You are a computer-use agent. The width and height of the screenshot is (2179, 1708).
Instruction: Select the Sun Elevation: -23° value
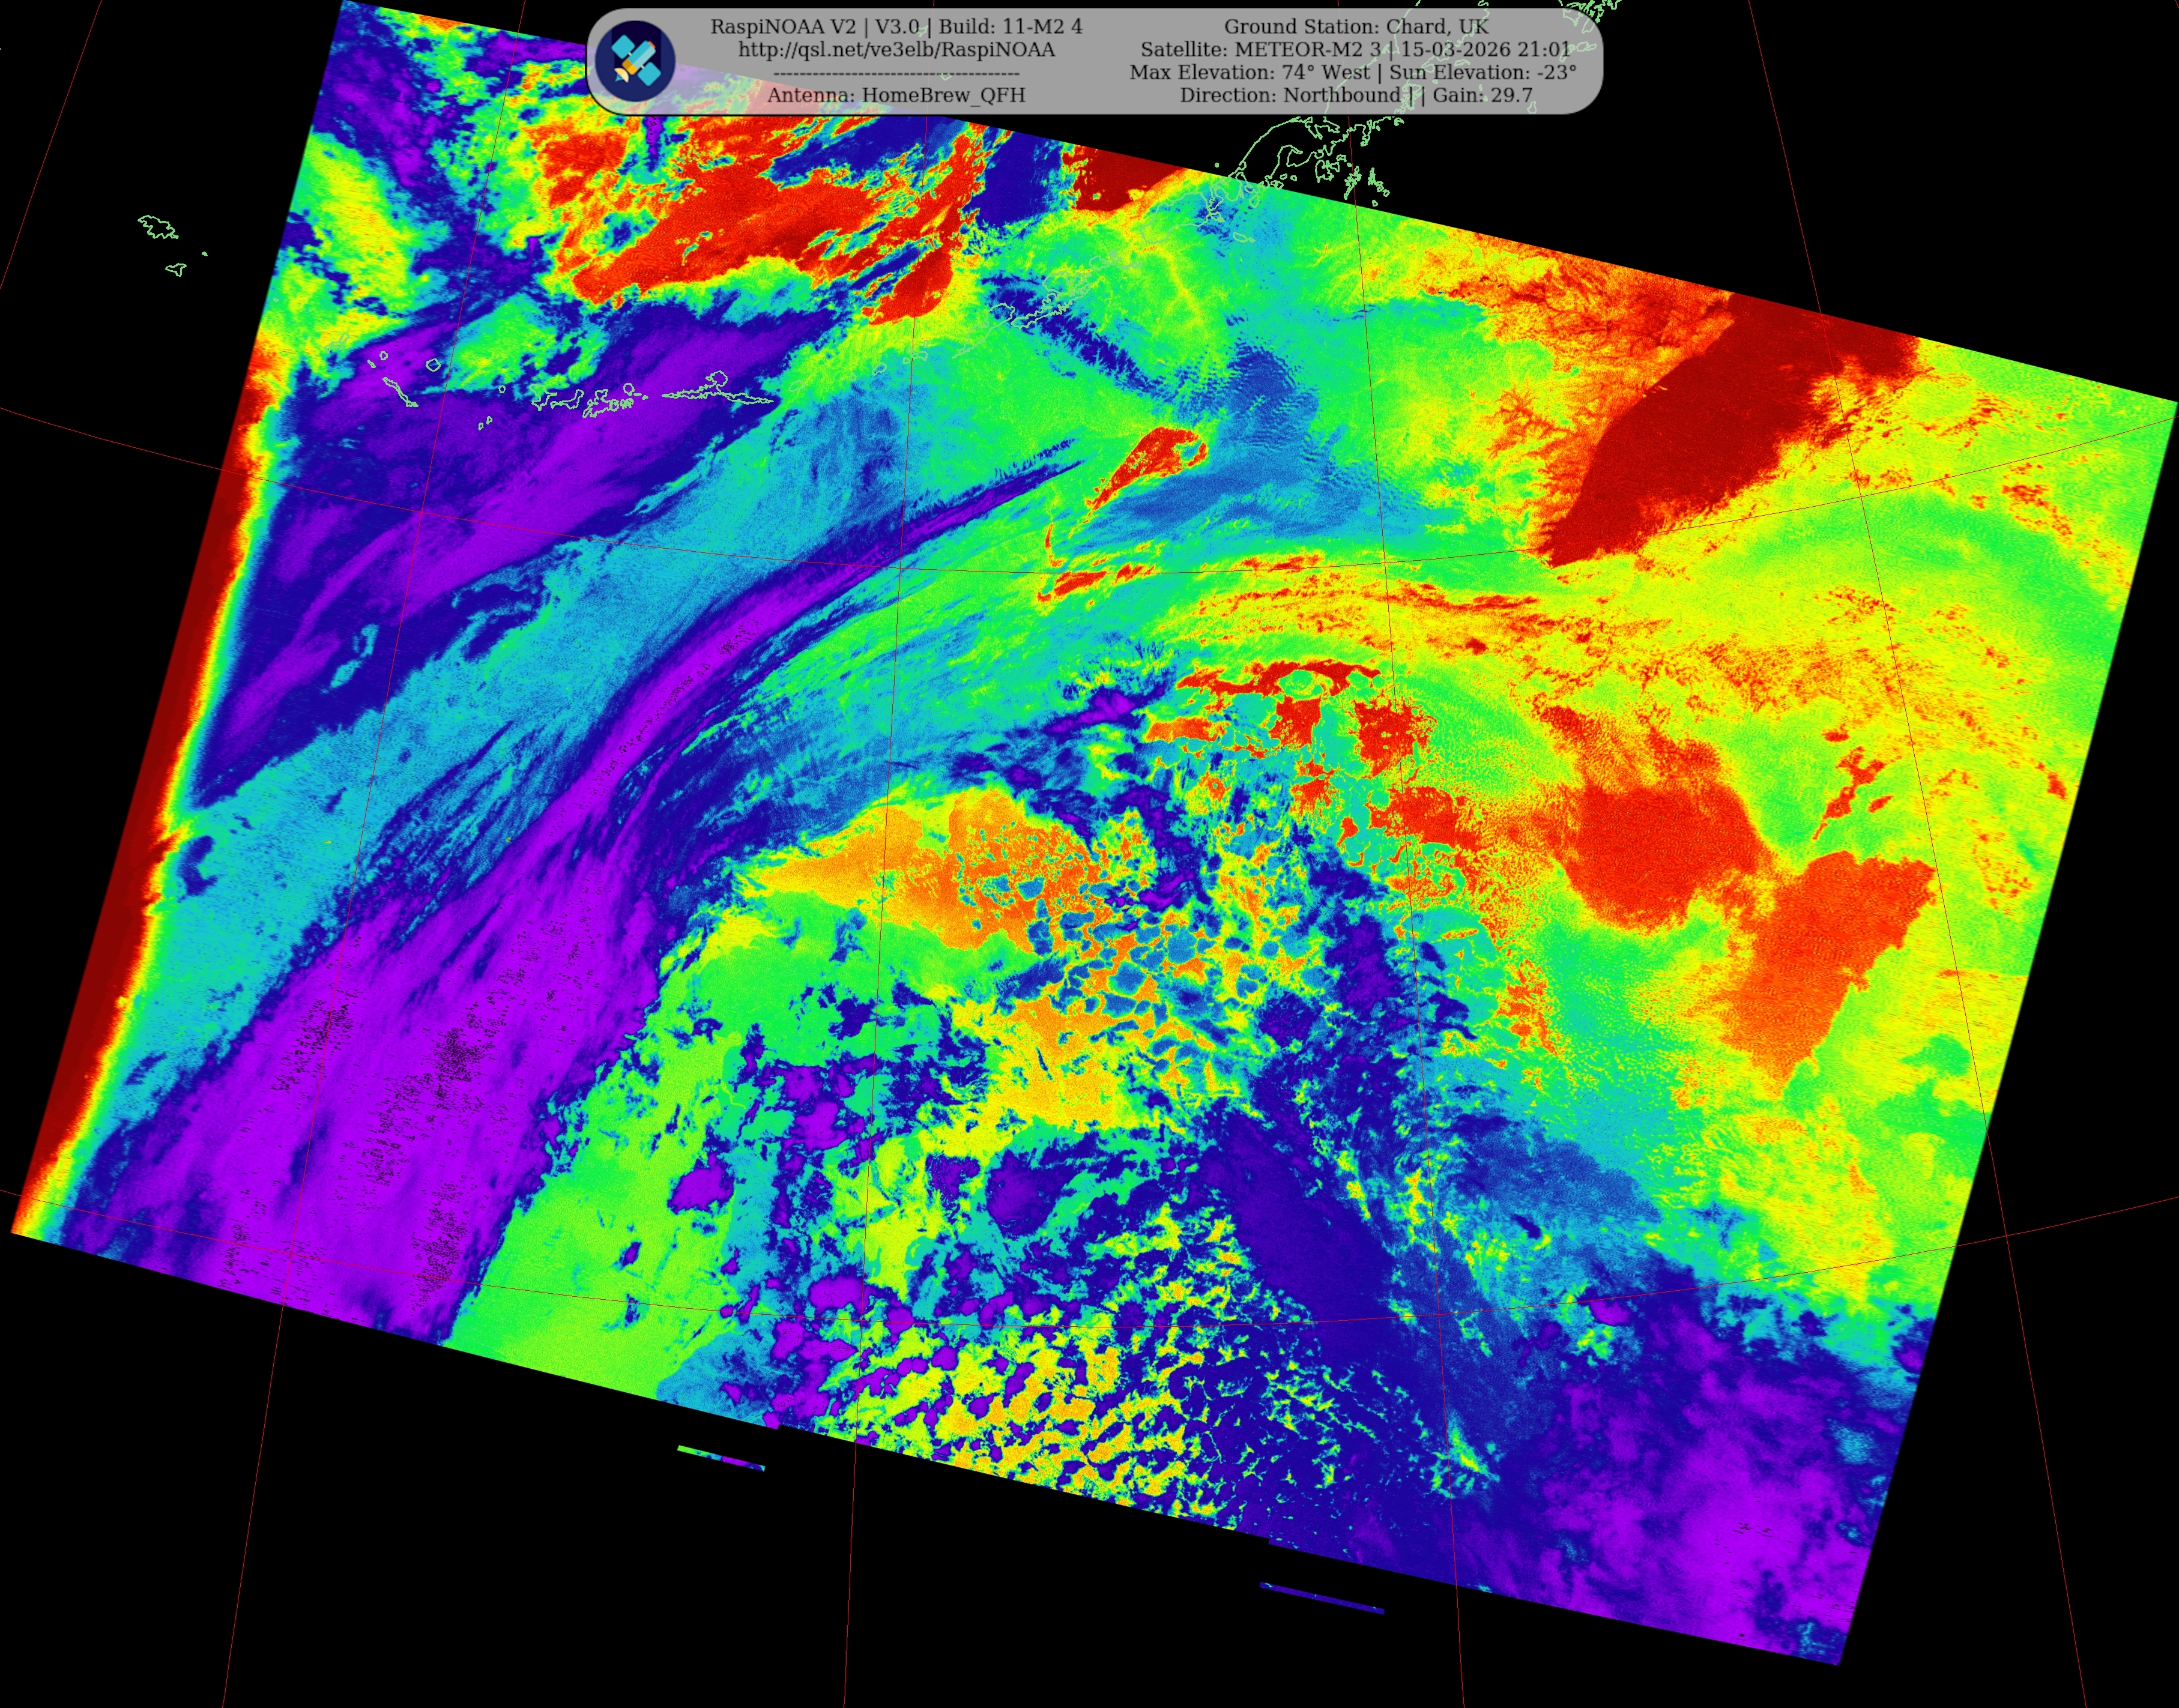[x=1482, y=72]
